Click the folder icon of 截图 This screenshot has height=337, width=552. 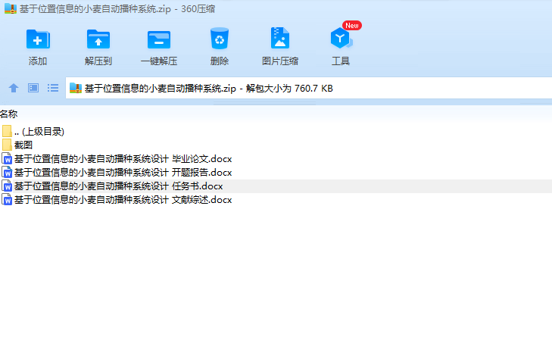click(x=7, y=145)
